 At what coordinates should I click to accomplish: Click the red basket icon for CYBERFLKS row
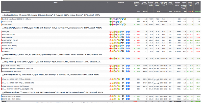click(110, 40)
